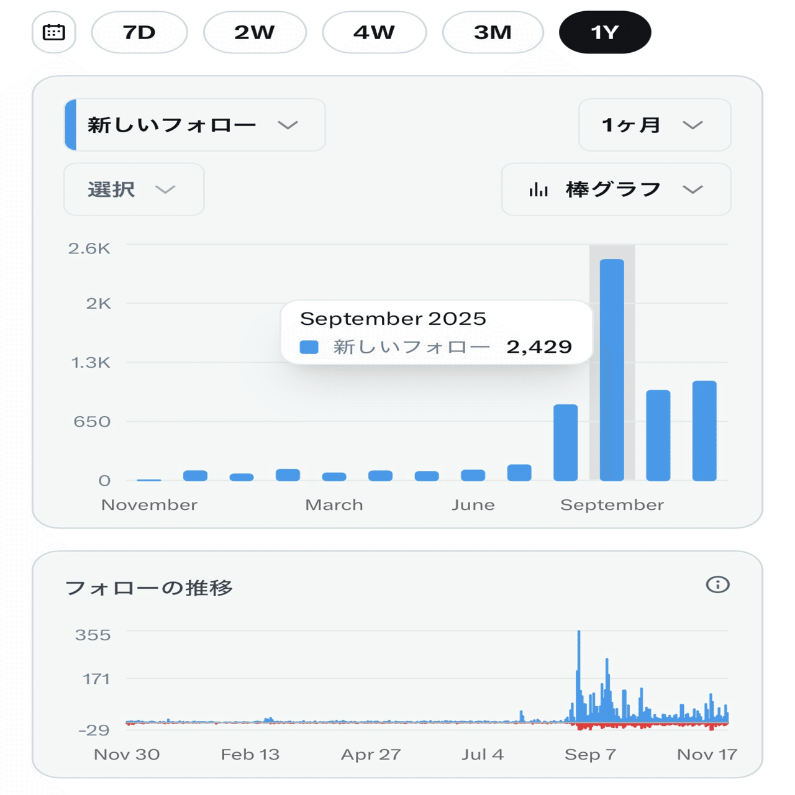This screenshot has width=795, height=795.
Task: Click the active 1Y range button
Action: (604, 32)
